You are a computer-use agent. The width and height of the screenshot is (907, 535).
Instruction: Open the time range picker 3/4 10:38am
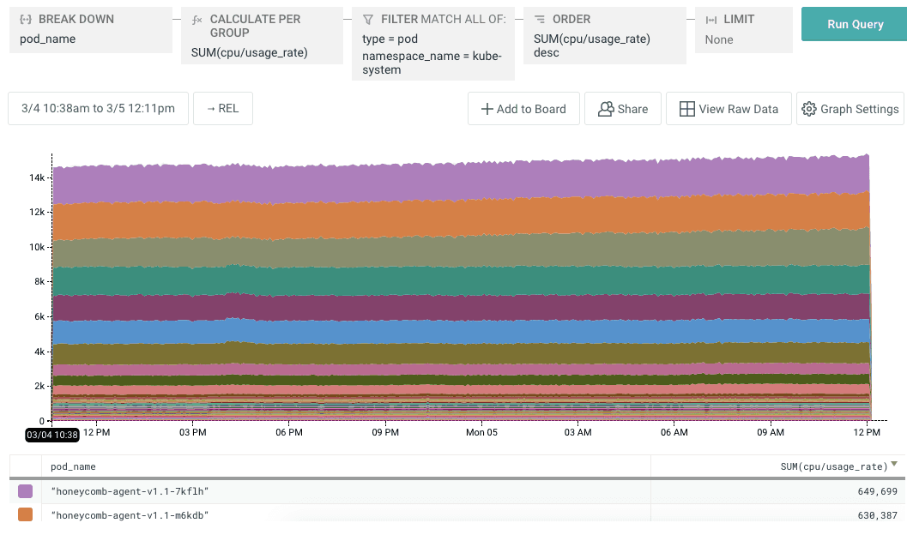click(98, 109)
